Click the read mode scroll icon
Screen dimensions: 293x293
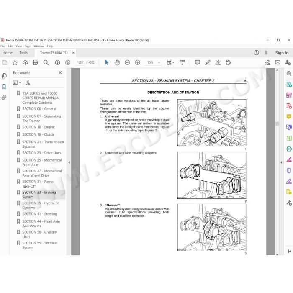pos(182,62)
